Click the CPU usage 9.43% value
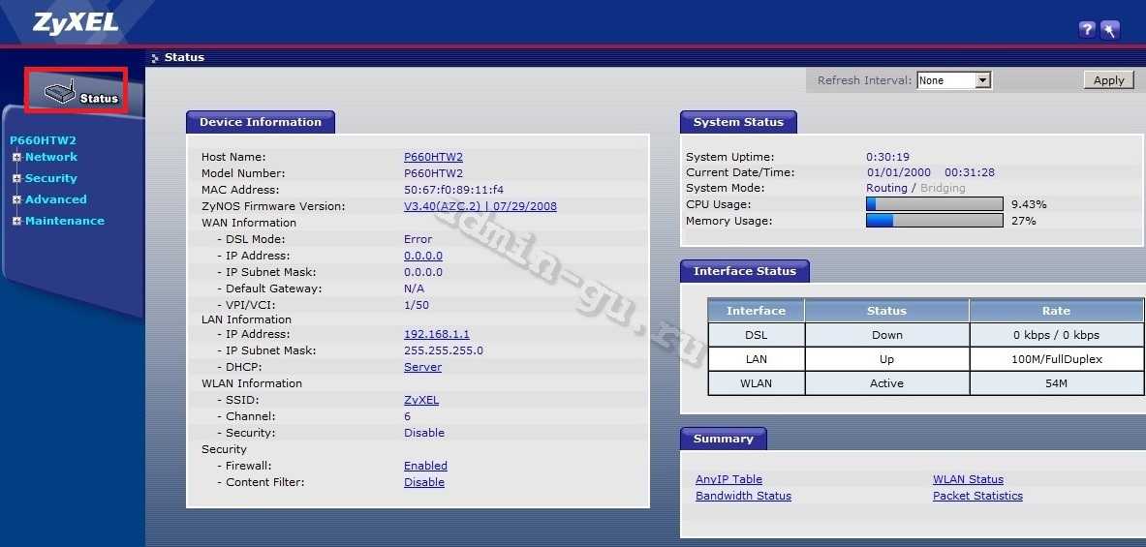The width and height of the screenshot is (1146, 547). pyautogui.click(x=1029, y=203)
